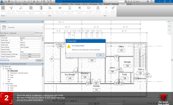The height and width of the screenshot is (105, 173).
Task: Click the keyword search input field
Action: coord(114,1)
